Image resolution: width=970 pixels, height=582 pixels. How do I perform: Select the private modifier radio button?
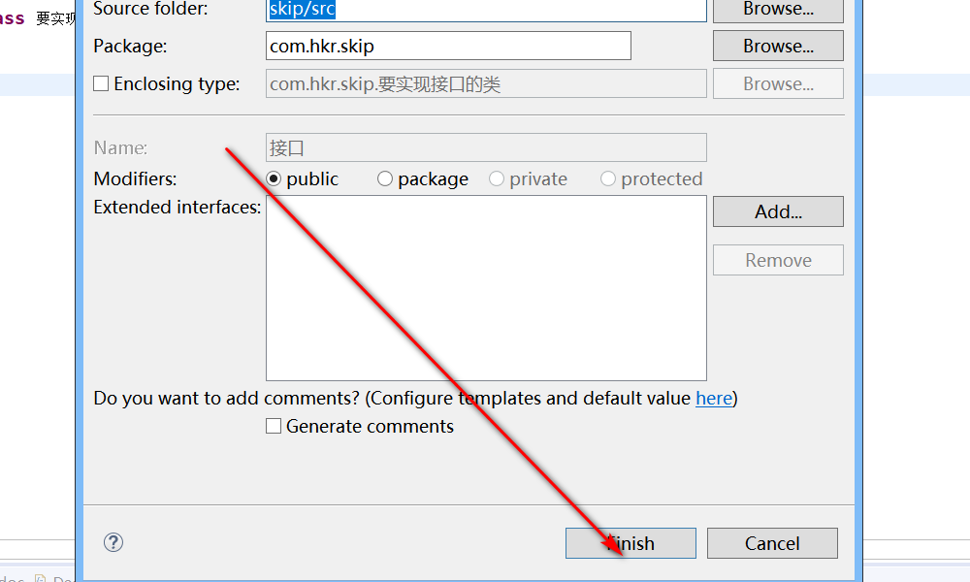click(497, 179)
